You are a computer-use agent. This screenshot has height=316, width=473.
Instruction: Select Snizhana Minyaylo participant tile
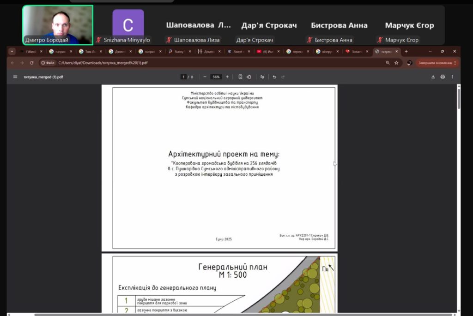[x=128, y=25]
